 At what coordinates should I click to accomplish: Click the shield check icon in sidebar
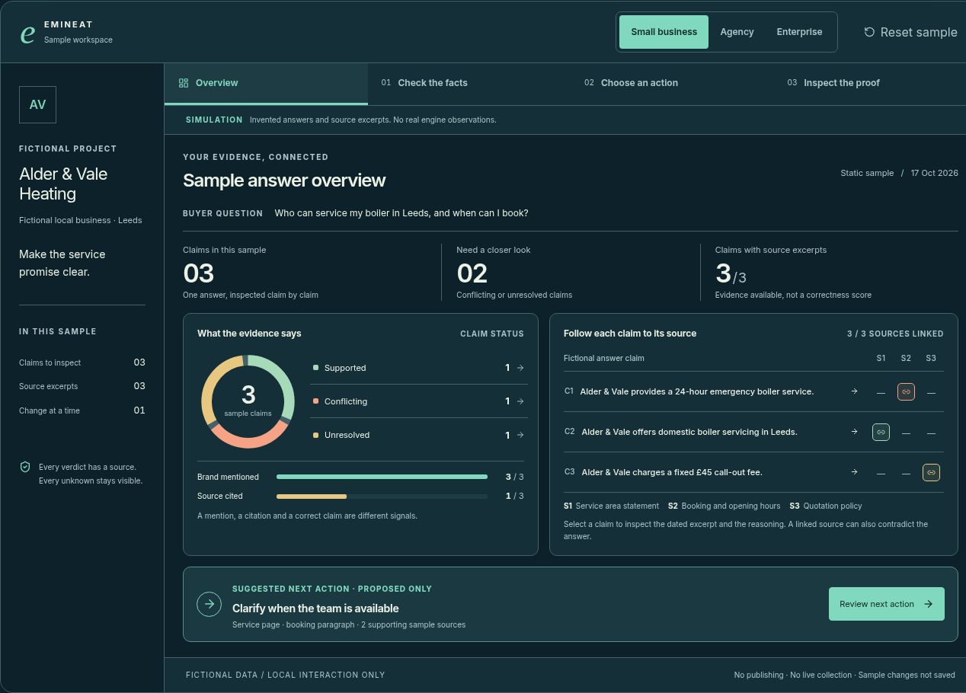25,467
